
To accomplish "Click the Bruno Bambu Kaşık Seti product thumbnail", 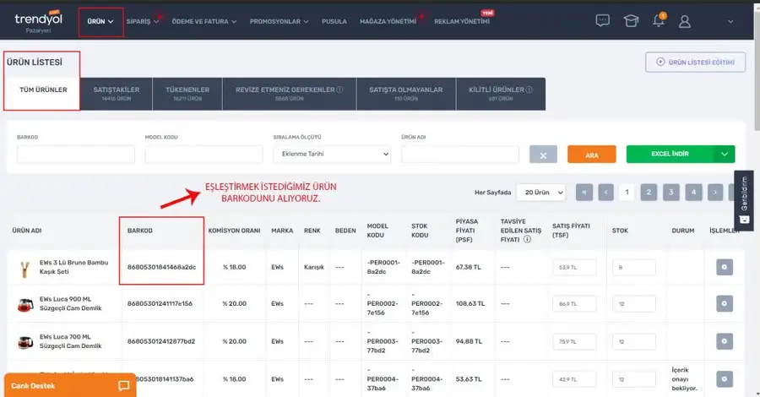I will tap(24, 268).
